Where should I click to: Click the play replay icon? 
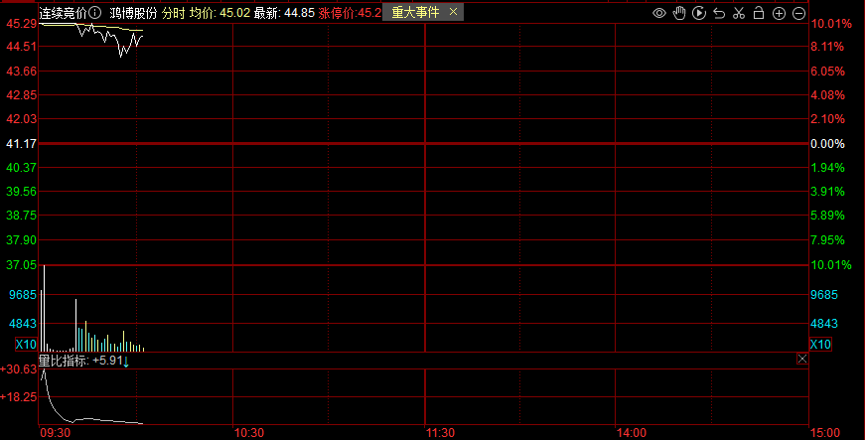[699, 13]
